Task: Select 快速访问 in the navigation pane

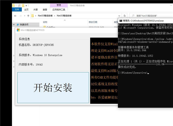Action: coord(24,25)
